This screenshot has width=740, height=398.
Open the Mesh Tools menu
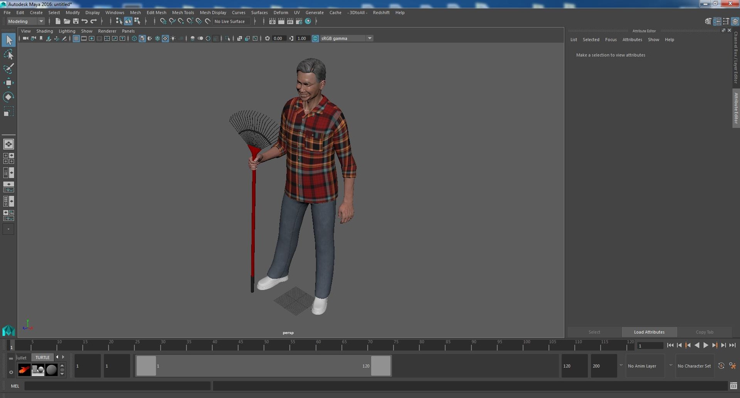183,12
